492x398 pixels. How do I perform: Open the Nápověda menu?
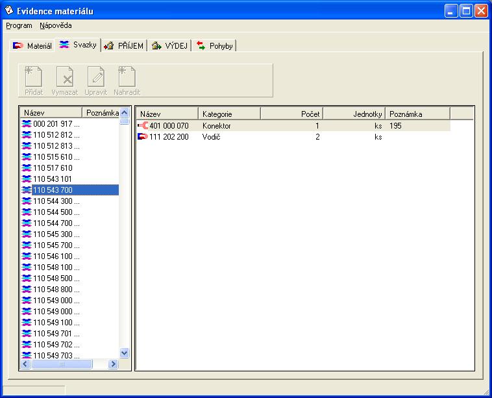[x=56, y=26]
